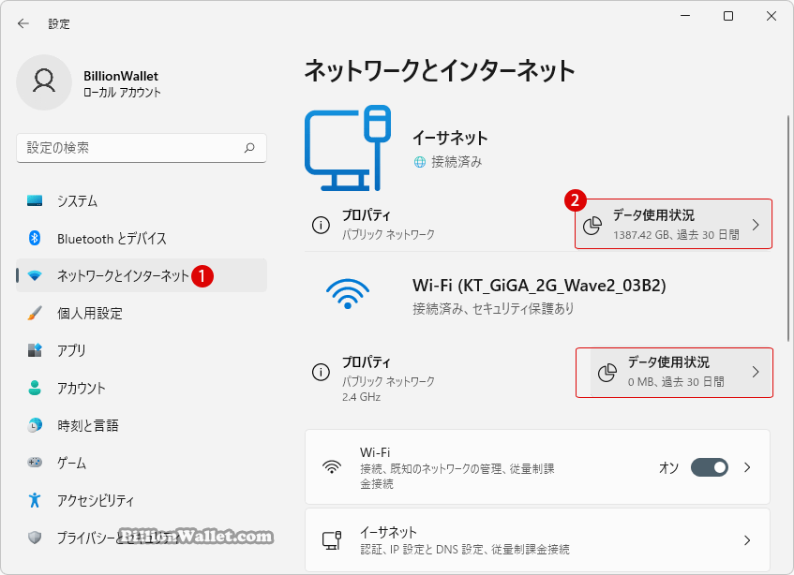Click the イーサネット heading text
The width and height of the screenshot is (794, 575).
coord(450,138)
